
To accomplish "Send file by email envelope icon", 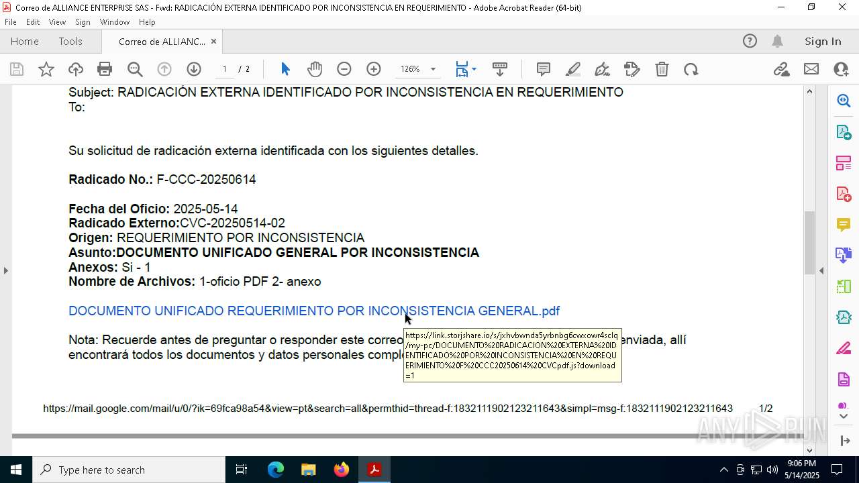I will [811, 69].
